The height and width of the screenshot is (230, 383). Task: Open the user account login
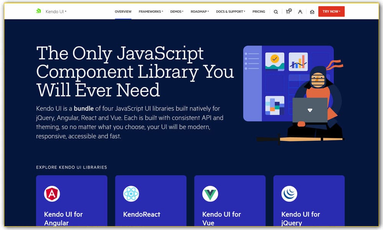pyautogui.click(x=300, y=11)
